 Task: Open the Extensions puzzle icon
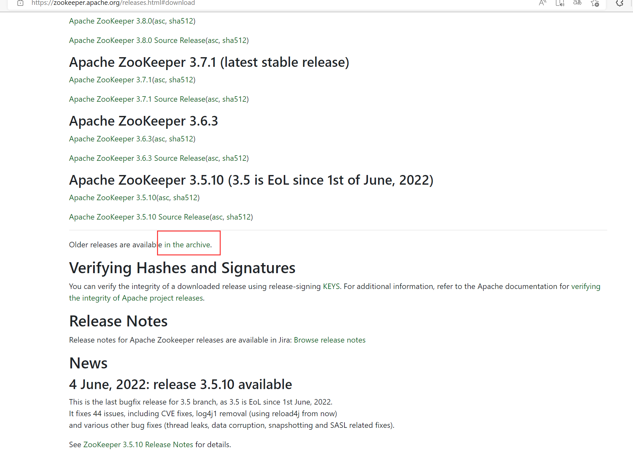click(619, 3)
